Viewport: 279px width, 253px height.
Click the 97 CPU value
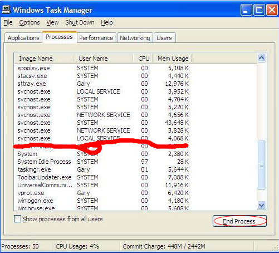(145, 162)
